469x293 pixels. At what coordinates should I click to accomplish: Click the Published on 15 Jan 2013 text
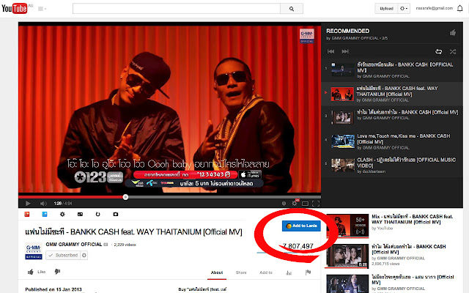pos(53,289)
